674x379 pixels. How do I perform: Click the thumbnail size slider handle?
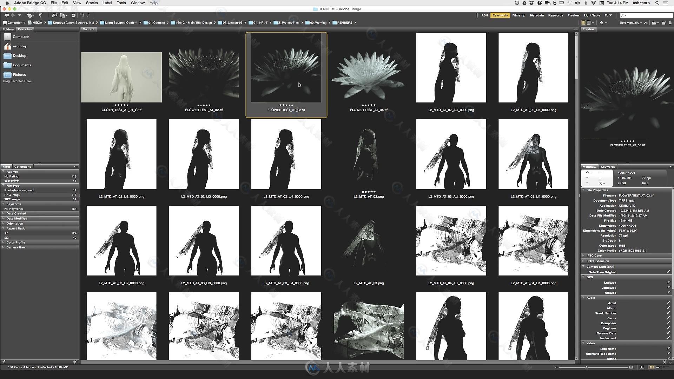(586, 367)
